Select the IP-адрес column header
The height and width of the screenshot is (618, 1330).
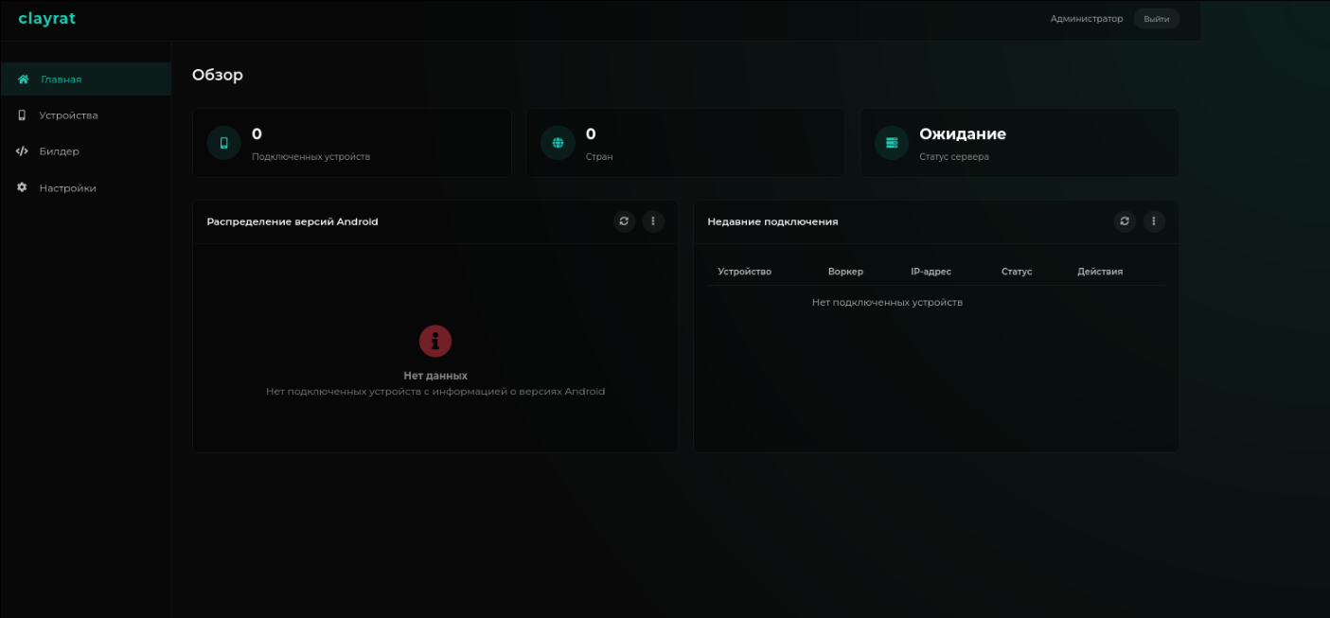pos(931,272)
